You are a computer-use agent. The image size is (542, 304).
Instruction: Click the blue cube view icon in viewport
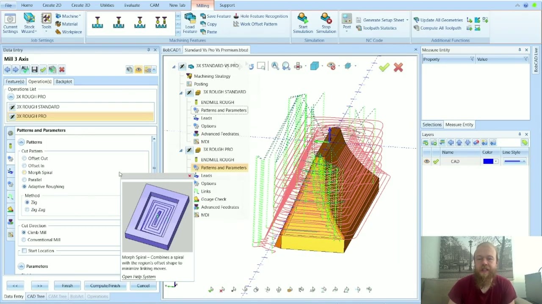pyautogui.click(x=314, y=66)
